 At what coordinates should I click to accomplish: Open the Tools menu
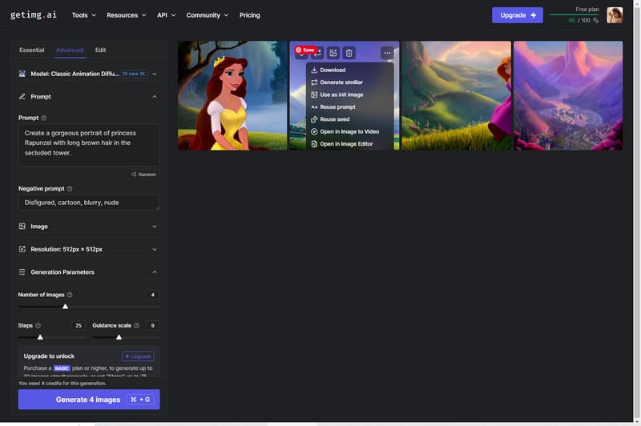84,15
